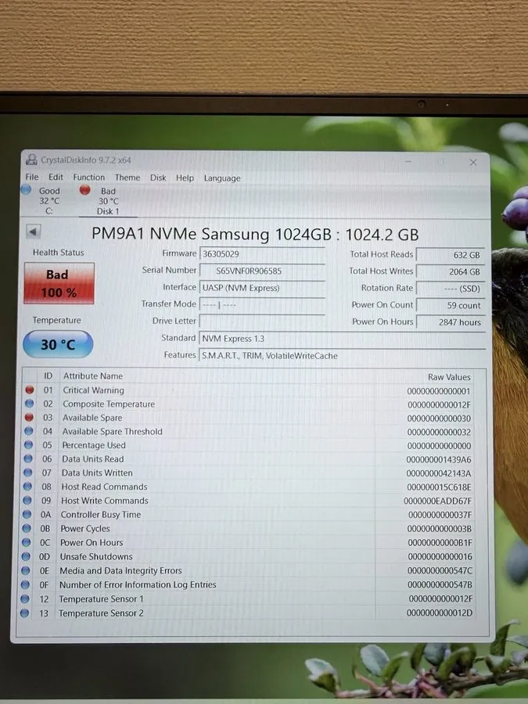This screenshot has width=528, height=704.
Task: Click the blue icon for Unsafe Shutdowns
Action: (x=26, y=556)
